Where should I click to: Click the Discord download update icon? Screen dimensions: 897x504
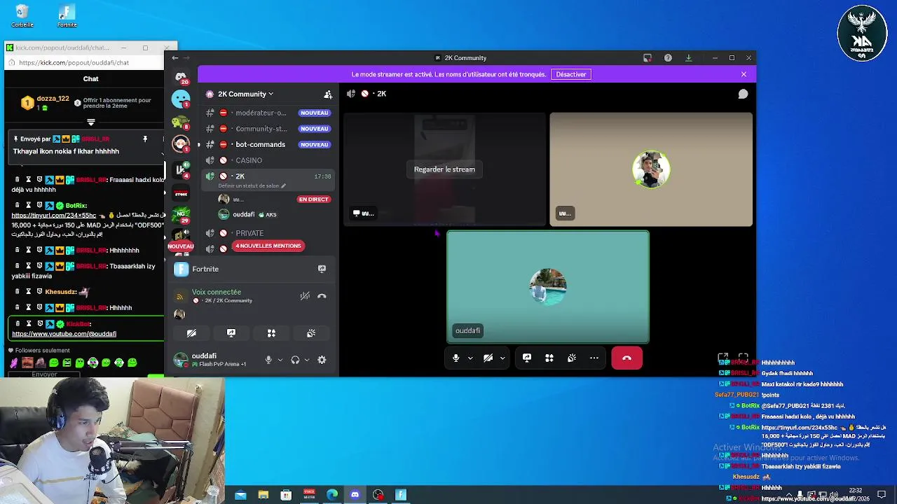tap(688, 58)
